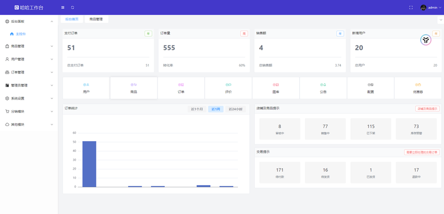Open the 用户 quick shortcut icon

pos(87,84)
